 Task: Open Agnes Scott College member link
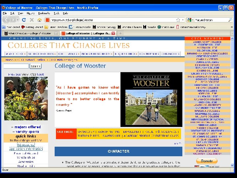click(x=207, y=42)
